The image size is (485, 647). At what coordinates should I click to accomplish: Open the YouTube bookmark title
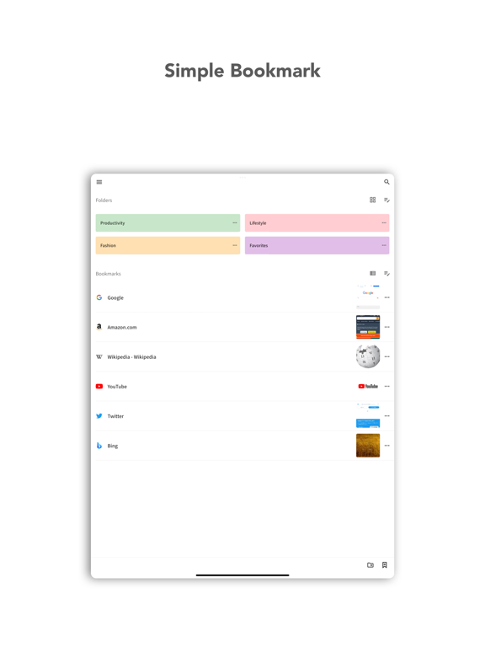click(x=117, y=387)
